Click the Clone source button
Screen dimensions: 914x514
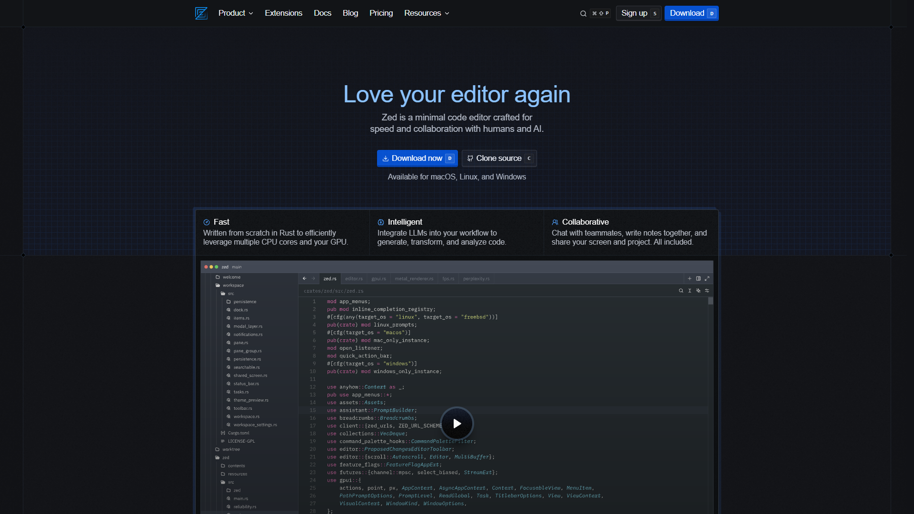(x=499, y=158)
